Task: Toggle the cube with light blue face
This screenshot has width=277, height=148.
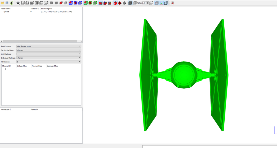Action: click(x=166, y=3)
